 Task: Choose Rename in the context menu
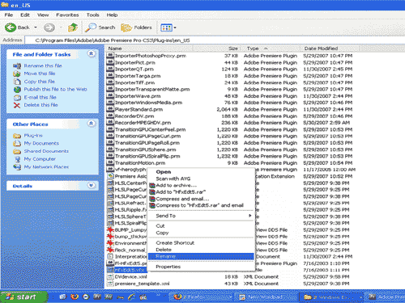pos(201,256)
